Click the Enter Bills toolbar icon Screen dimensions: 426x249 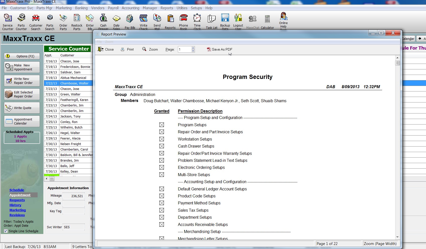[x=90, y=22]
